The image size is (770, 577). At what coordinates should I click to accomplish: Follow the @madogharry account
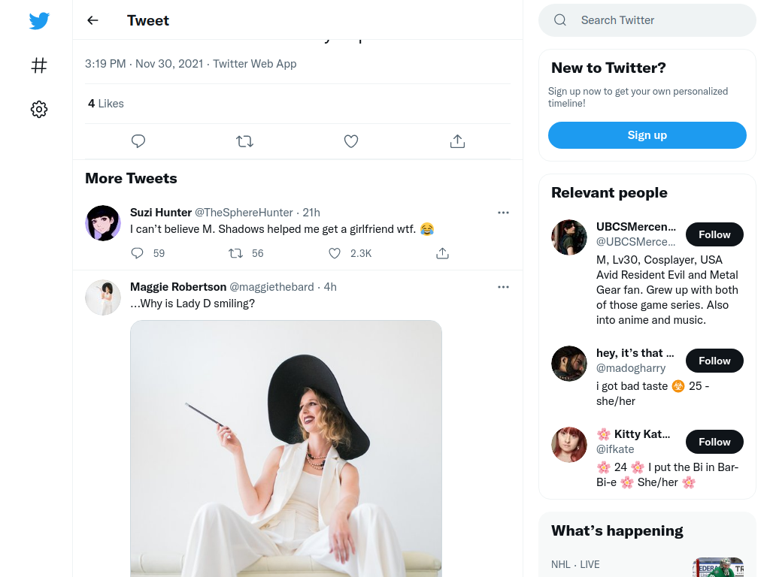pyautogui.click(x=714, y=361)
